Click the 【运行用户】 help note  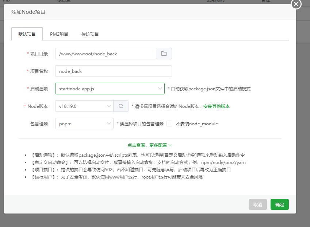117,177
